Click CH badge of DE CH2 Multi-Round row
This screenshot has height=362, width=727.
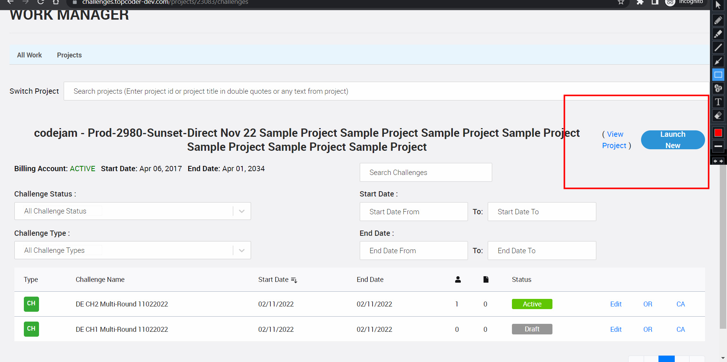tap(31, 304)
